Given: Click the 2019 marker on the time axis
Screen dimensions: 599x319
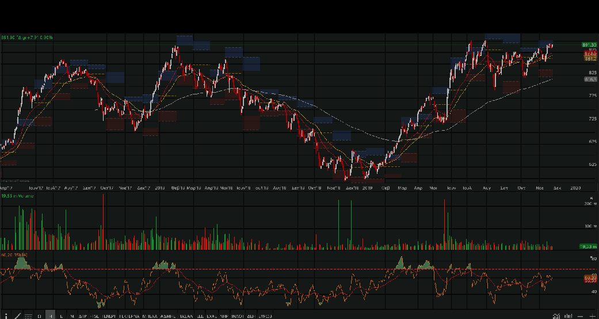Looking at the screenshot, I should (368, 188).
